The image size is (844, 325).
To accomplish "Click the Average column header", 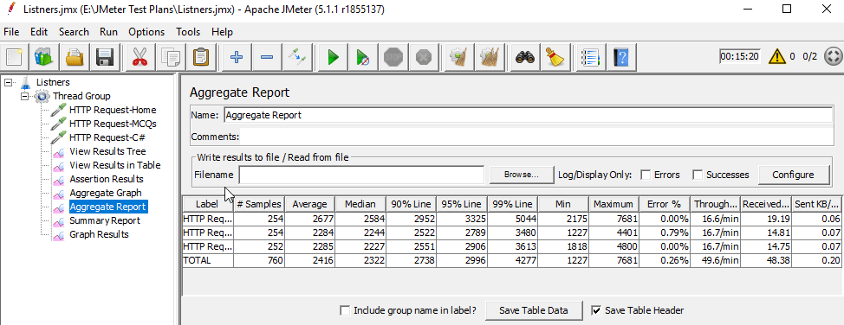I will [x=309, y=204].
